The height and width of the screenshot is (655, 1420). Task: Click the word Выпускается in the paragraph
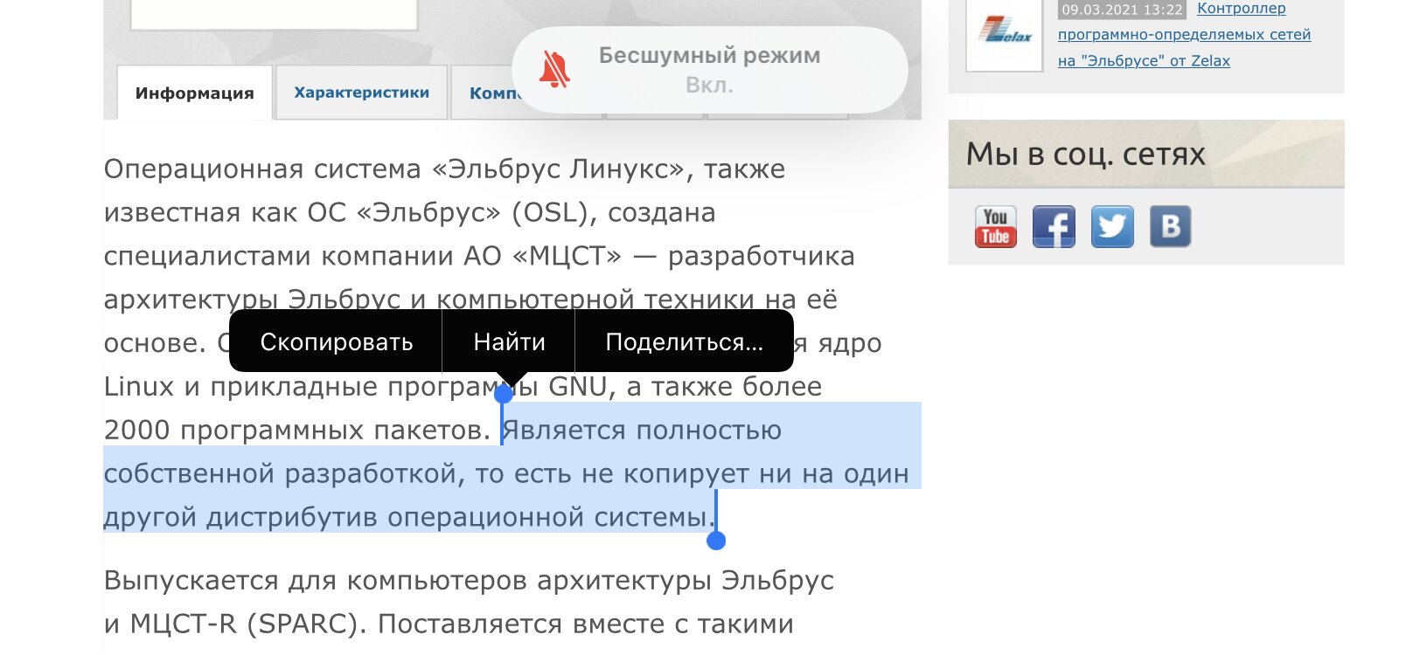(x=191, y=581)
